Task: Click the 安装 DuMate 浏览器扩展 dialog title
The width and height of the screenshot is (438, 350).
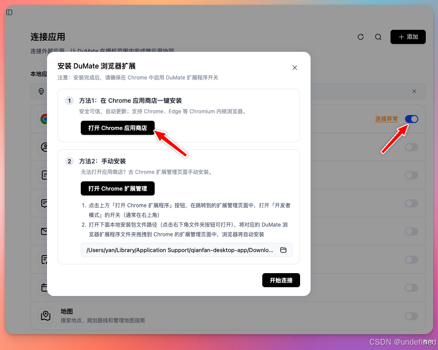Action: point(97,66)
